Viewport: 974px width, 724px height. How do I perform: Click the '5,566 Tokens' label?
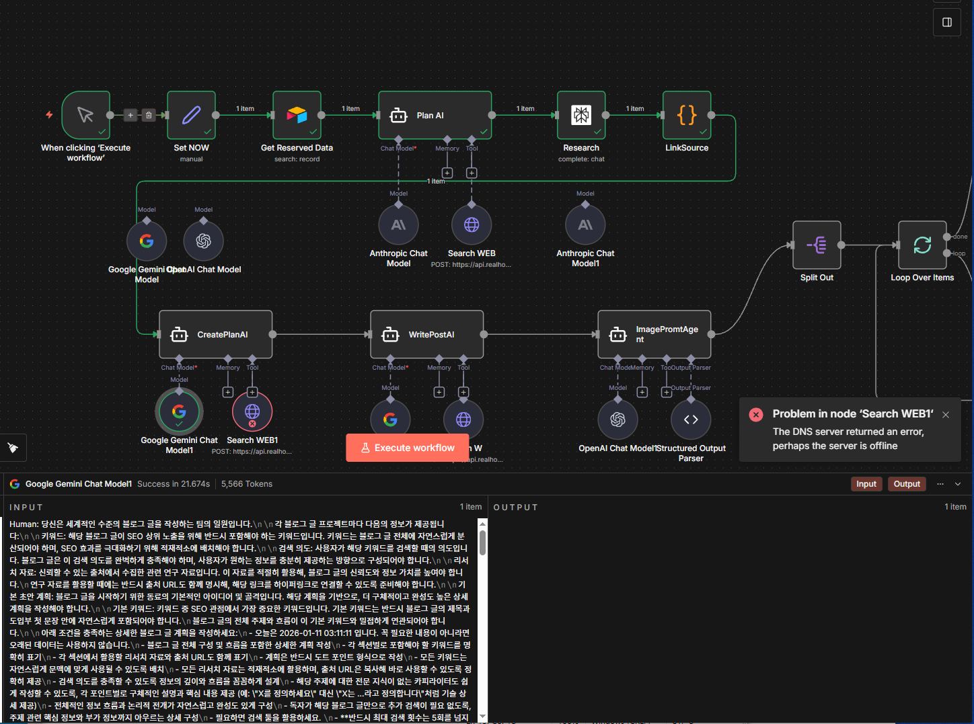[247, 484]
